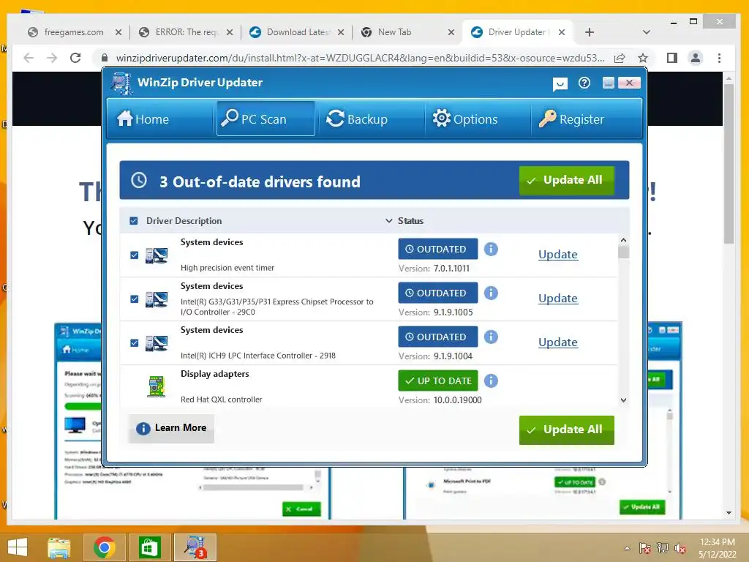The height and width of the screenshot is (562, 749).
Task: Open the Chrome profile avatar
Action: tap(696, 58)
